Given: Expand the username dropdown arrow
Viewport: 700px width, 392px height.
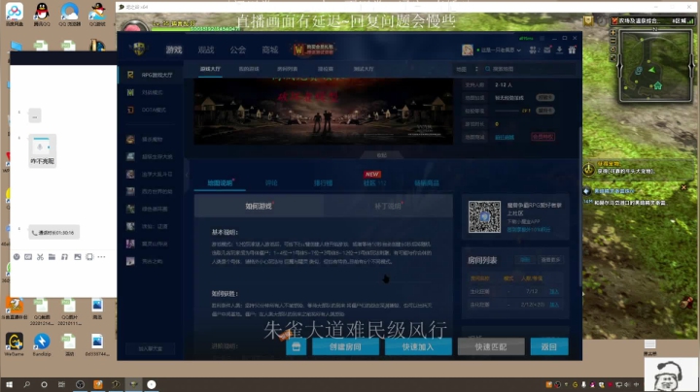Looking at the screenshot, I should click(x=519, y=50).
